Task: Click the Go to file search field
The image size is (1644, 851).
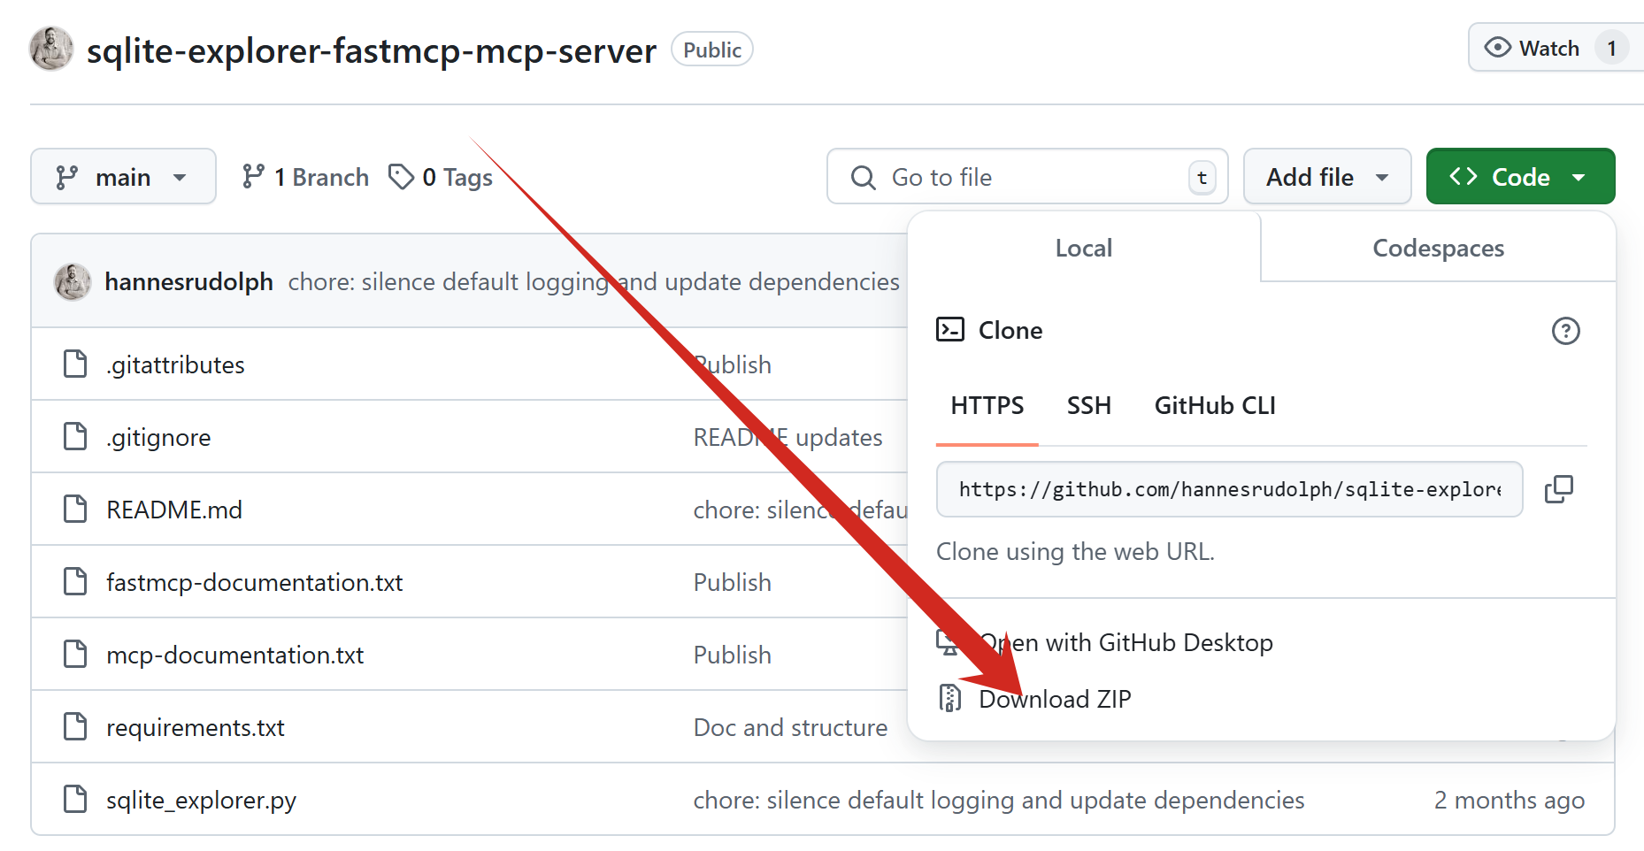Action: [x=1026, y=177]
